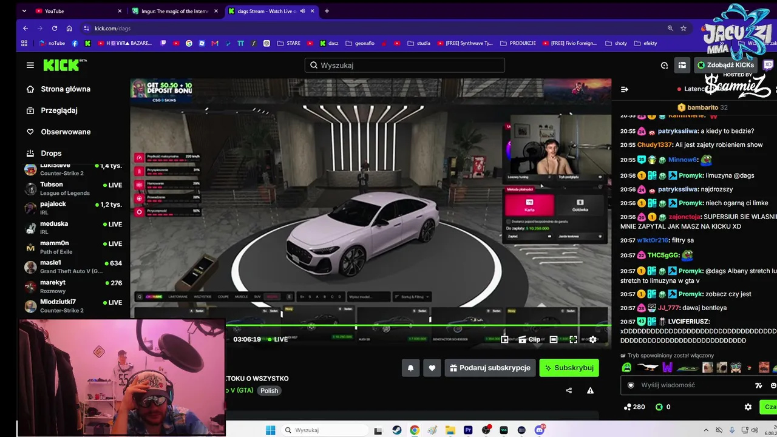Open meduska's live channel
The height and width of the screenshot is (437, 777).
pyautogui.click(x=73, y=228)
